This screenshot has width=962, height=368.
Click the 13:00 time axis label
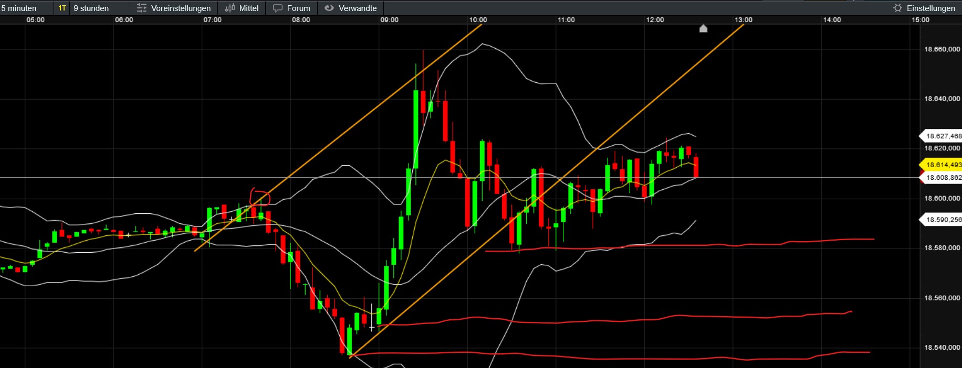click(x=743, y=20)
